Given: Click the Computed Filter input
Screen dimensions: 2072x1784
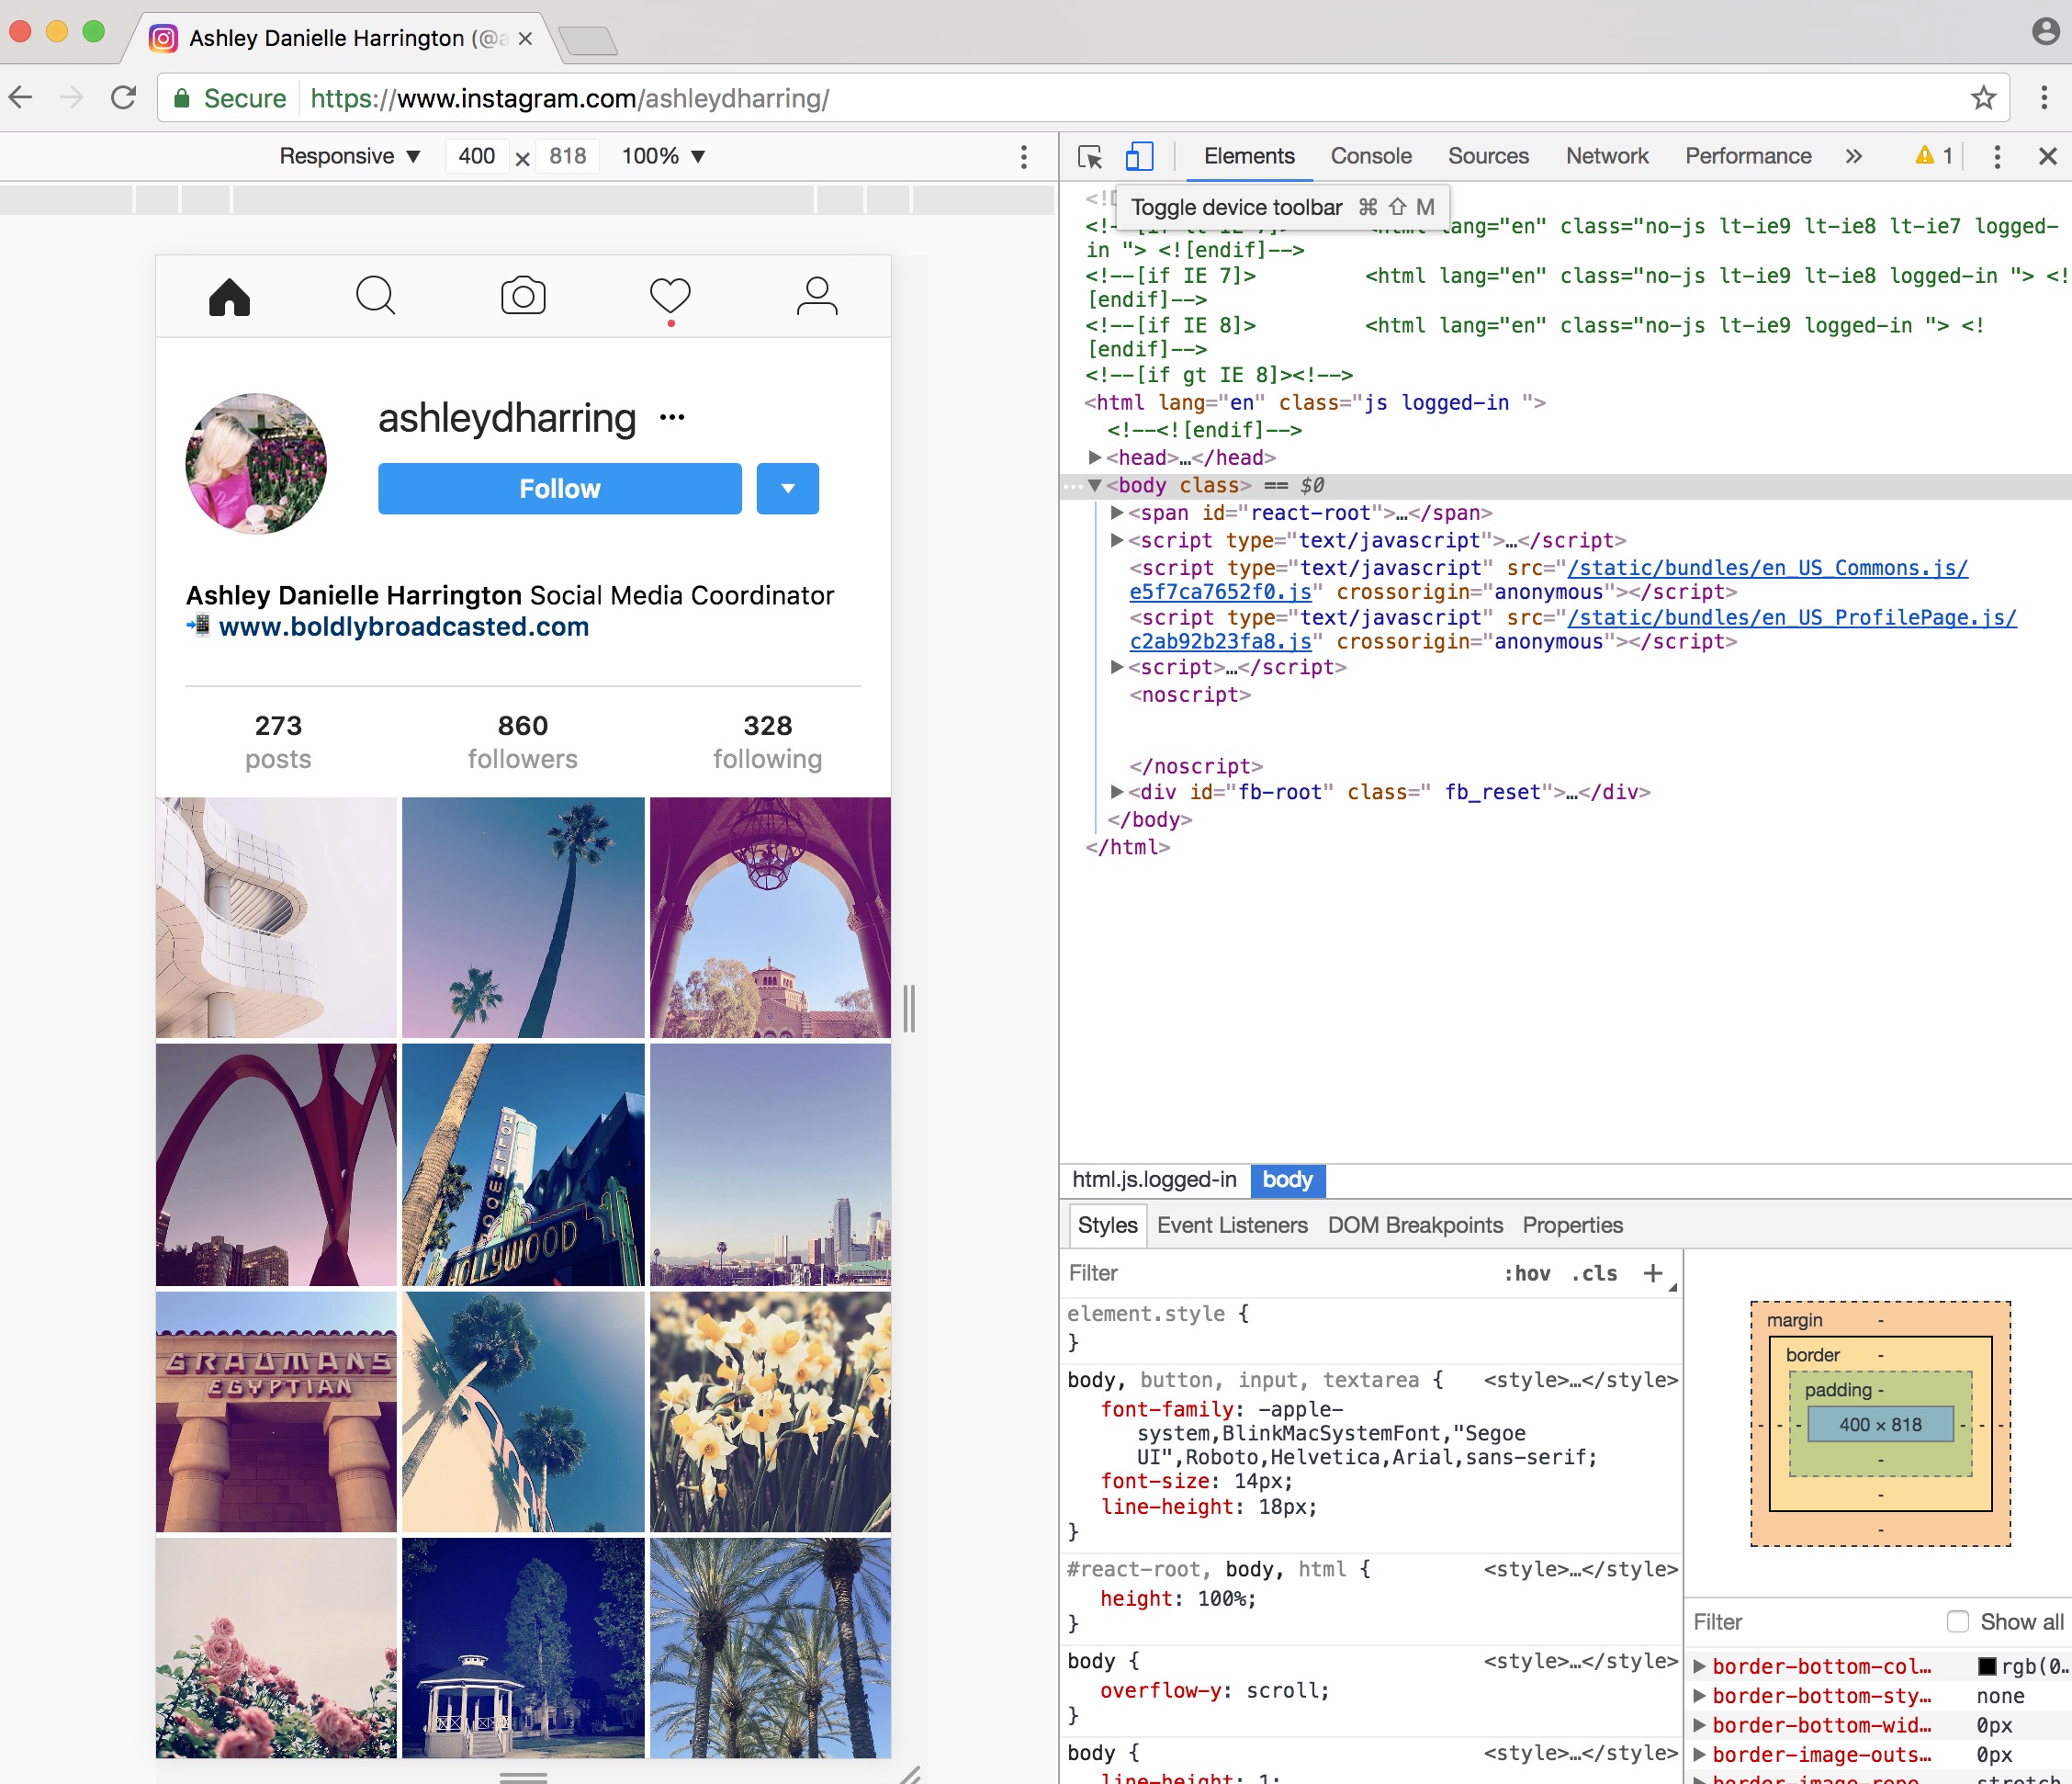Looking at the screenshot, I should (x=1814, y=1621).
